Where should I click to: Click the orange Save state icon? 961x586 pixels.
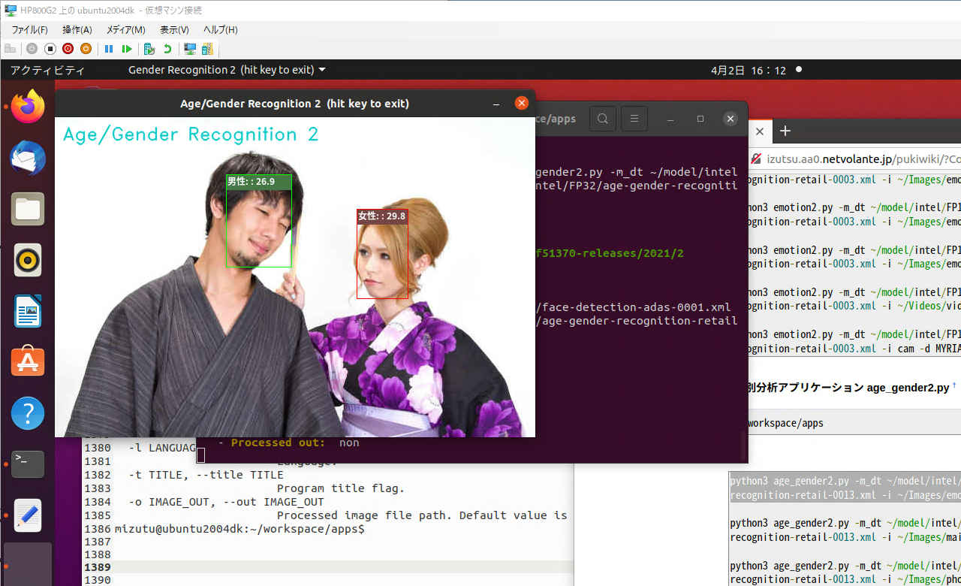click(x=86, y=49)
